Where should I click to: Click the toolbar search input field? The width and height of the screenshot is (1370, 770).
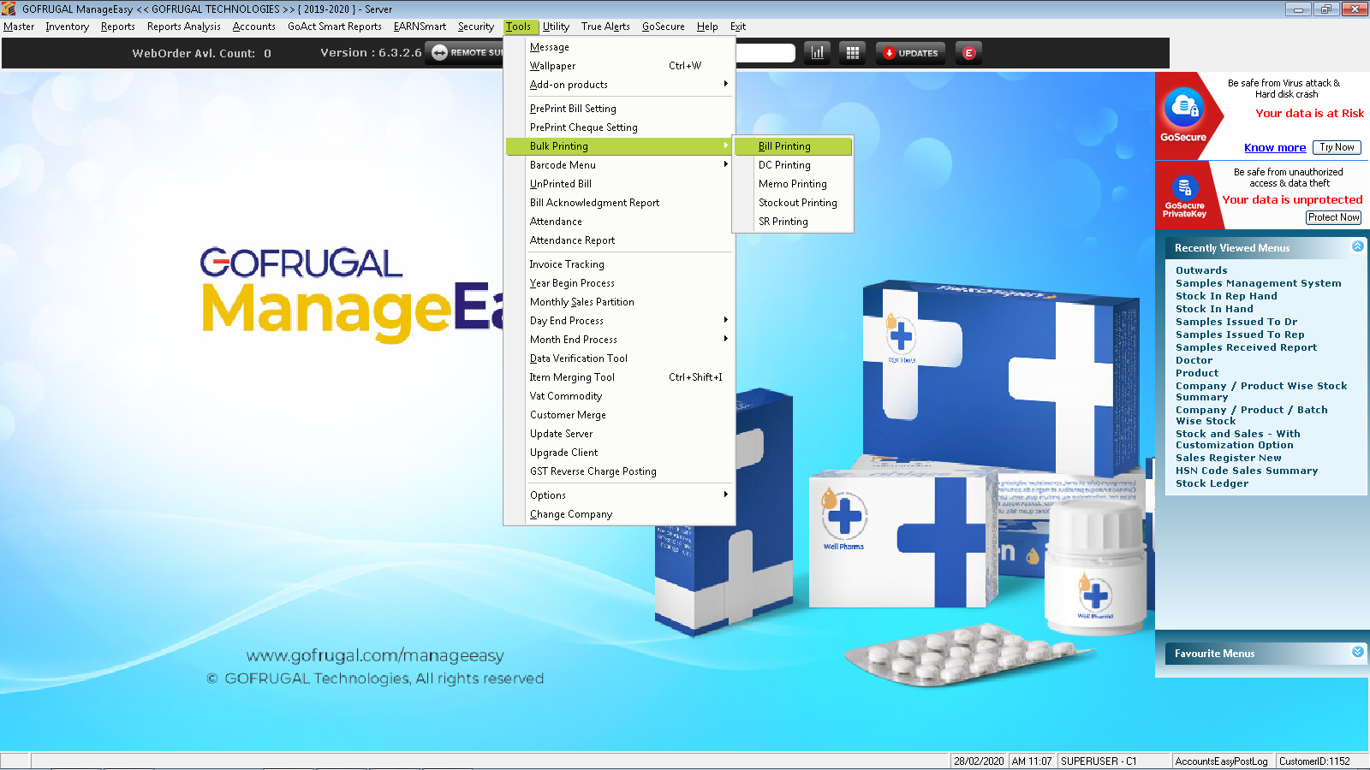(765, 53)
